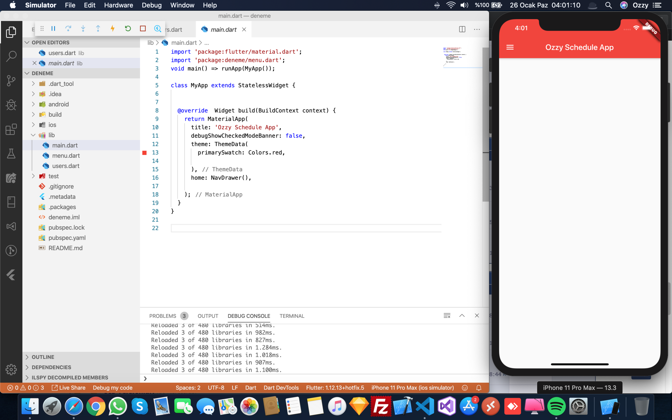
Task: Click the errors and warnings status counter
Action: 25,388
